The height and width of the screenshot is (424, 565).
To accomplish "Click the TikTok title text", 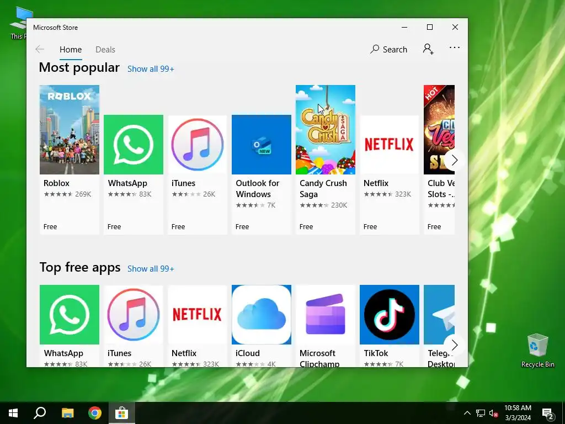I will [x=376, y=353].
